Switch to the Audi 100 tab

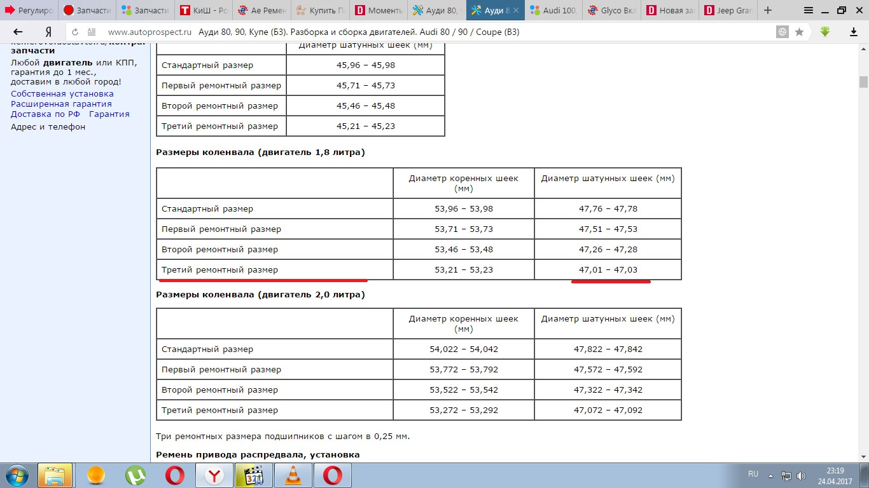tap(553, 11)
